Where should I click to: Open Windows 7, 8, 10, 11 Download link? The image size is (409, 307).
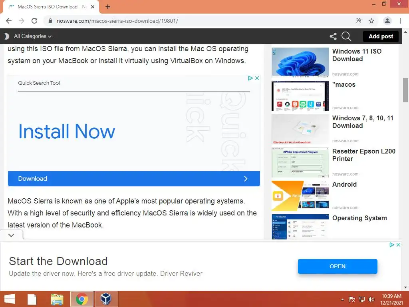pyautogui.click(x=363, y=122)
